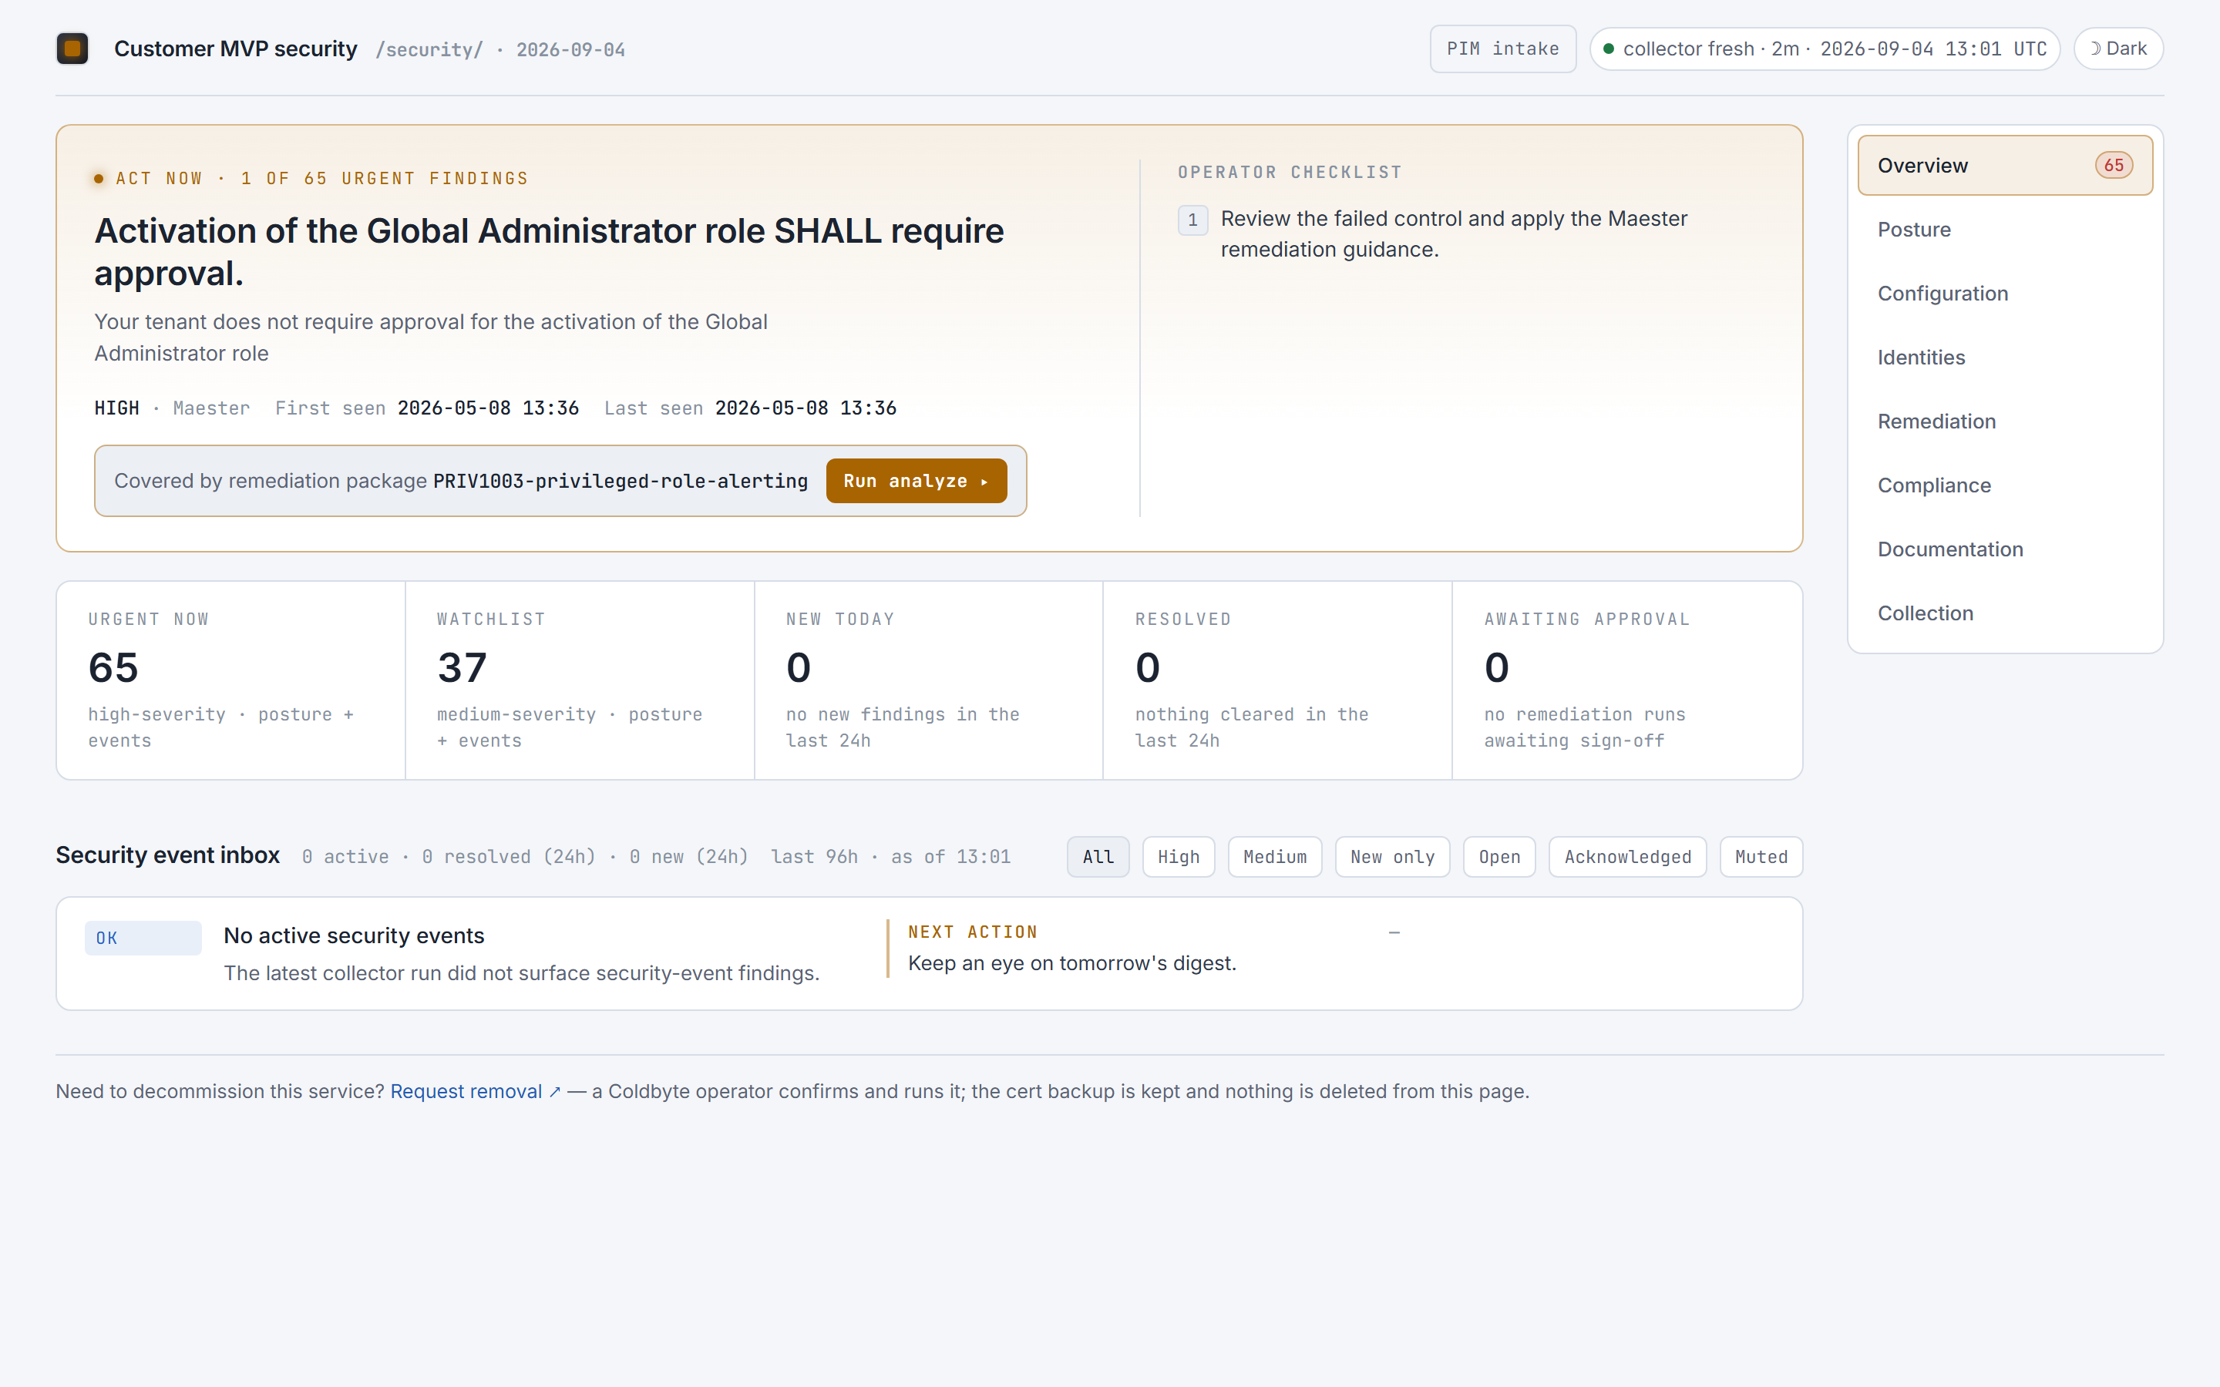This screenshot has height=1387, width=2220.
Task: Filter inbox to Open events
Action: pos(1500,857)
